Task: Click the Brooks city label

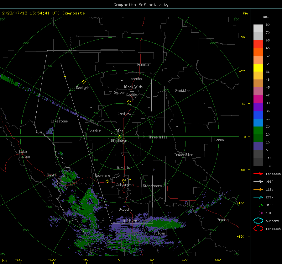Action: click(x=223, y=220)
